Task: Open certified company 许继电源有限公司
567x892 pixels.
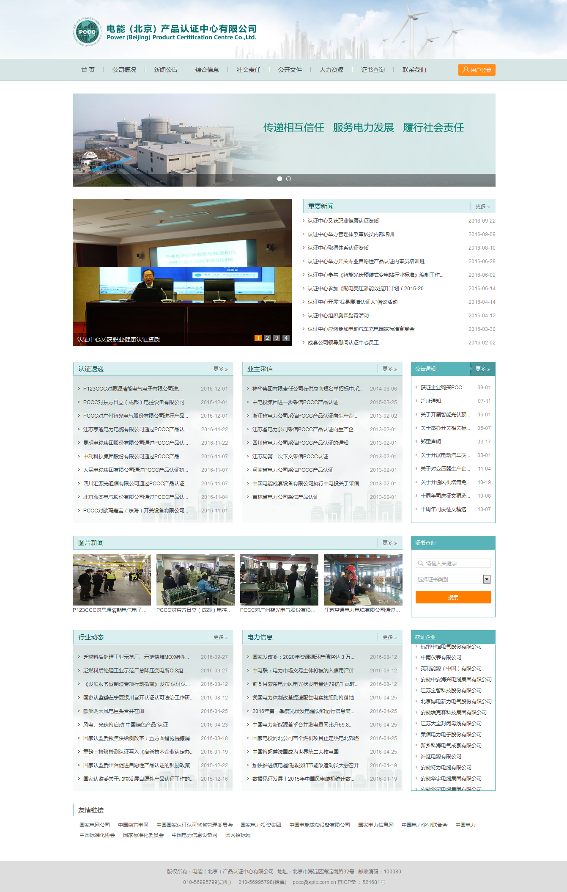Action: (x=441, y=757)
